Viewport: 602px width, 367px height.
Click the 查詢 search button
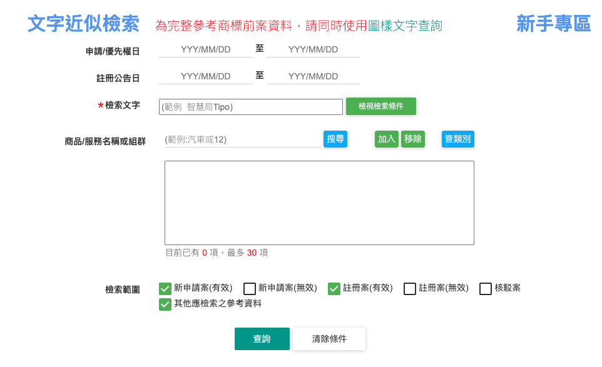[x=262, y=339]
